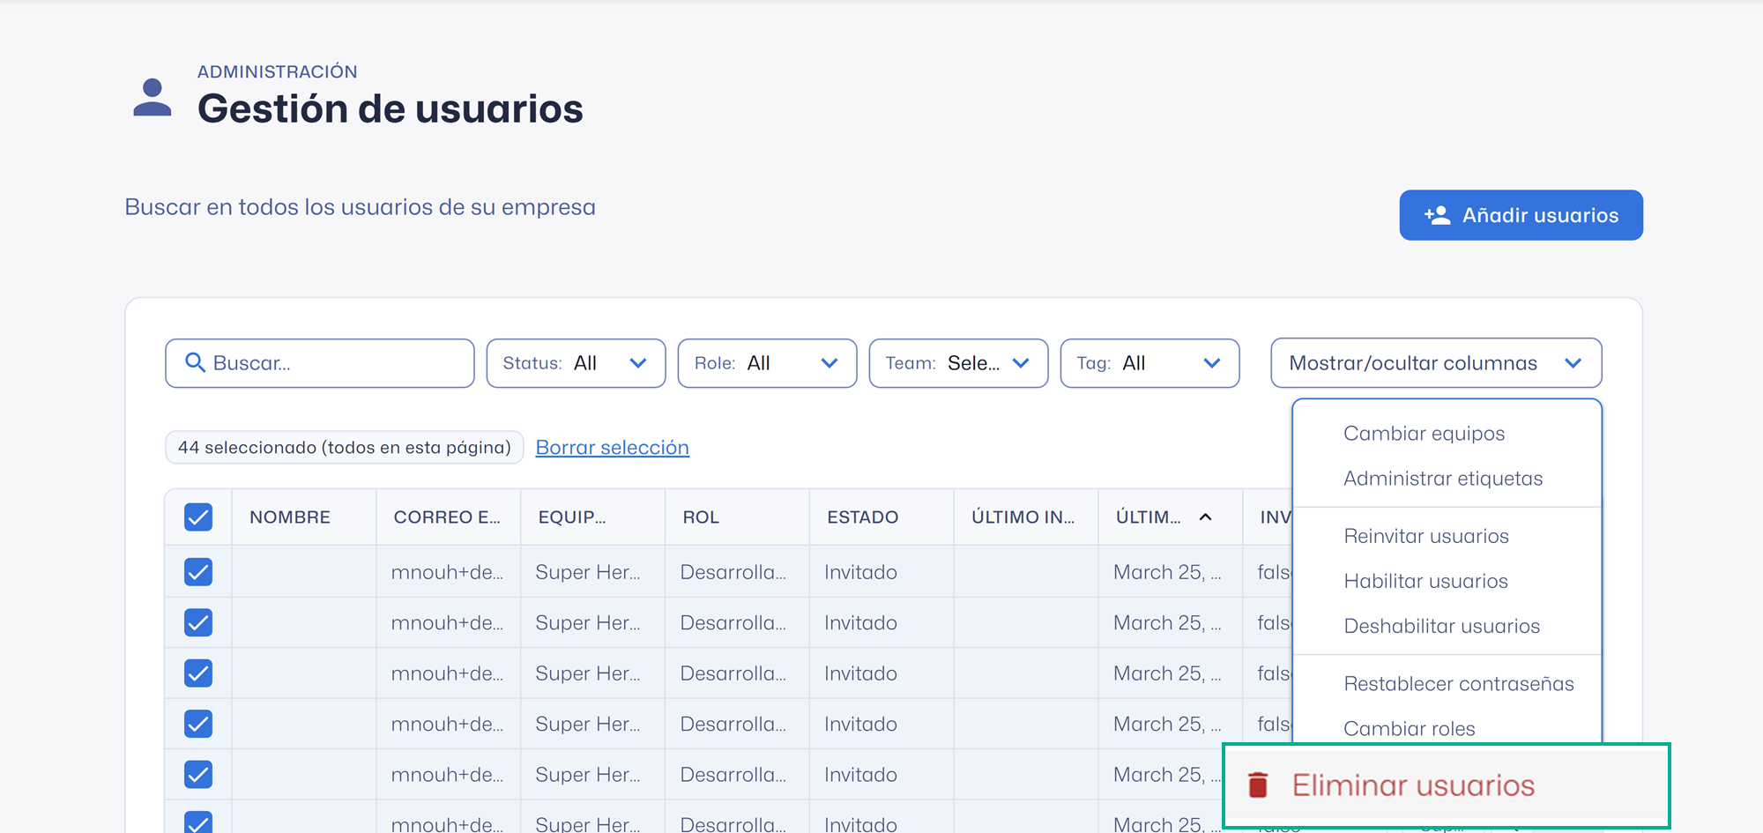The image size is (1763, 833).
Task: Click the 44 seleccionado (todos en esta página) badge
Action: click(345, 448)
